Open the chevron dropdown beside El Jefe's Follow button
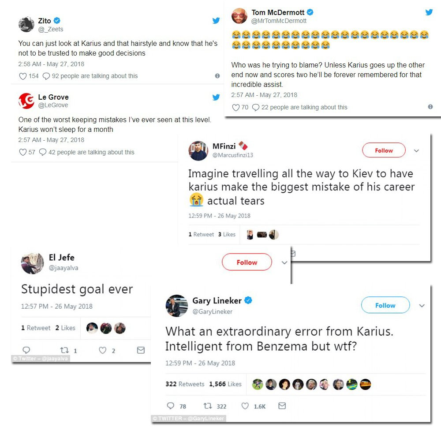The height and width of the screenshot is (441, 441). pyautogui.click(x=284, y=262)
